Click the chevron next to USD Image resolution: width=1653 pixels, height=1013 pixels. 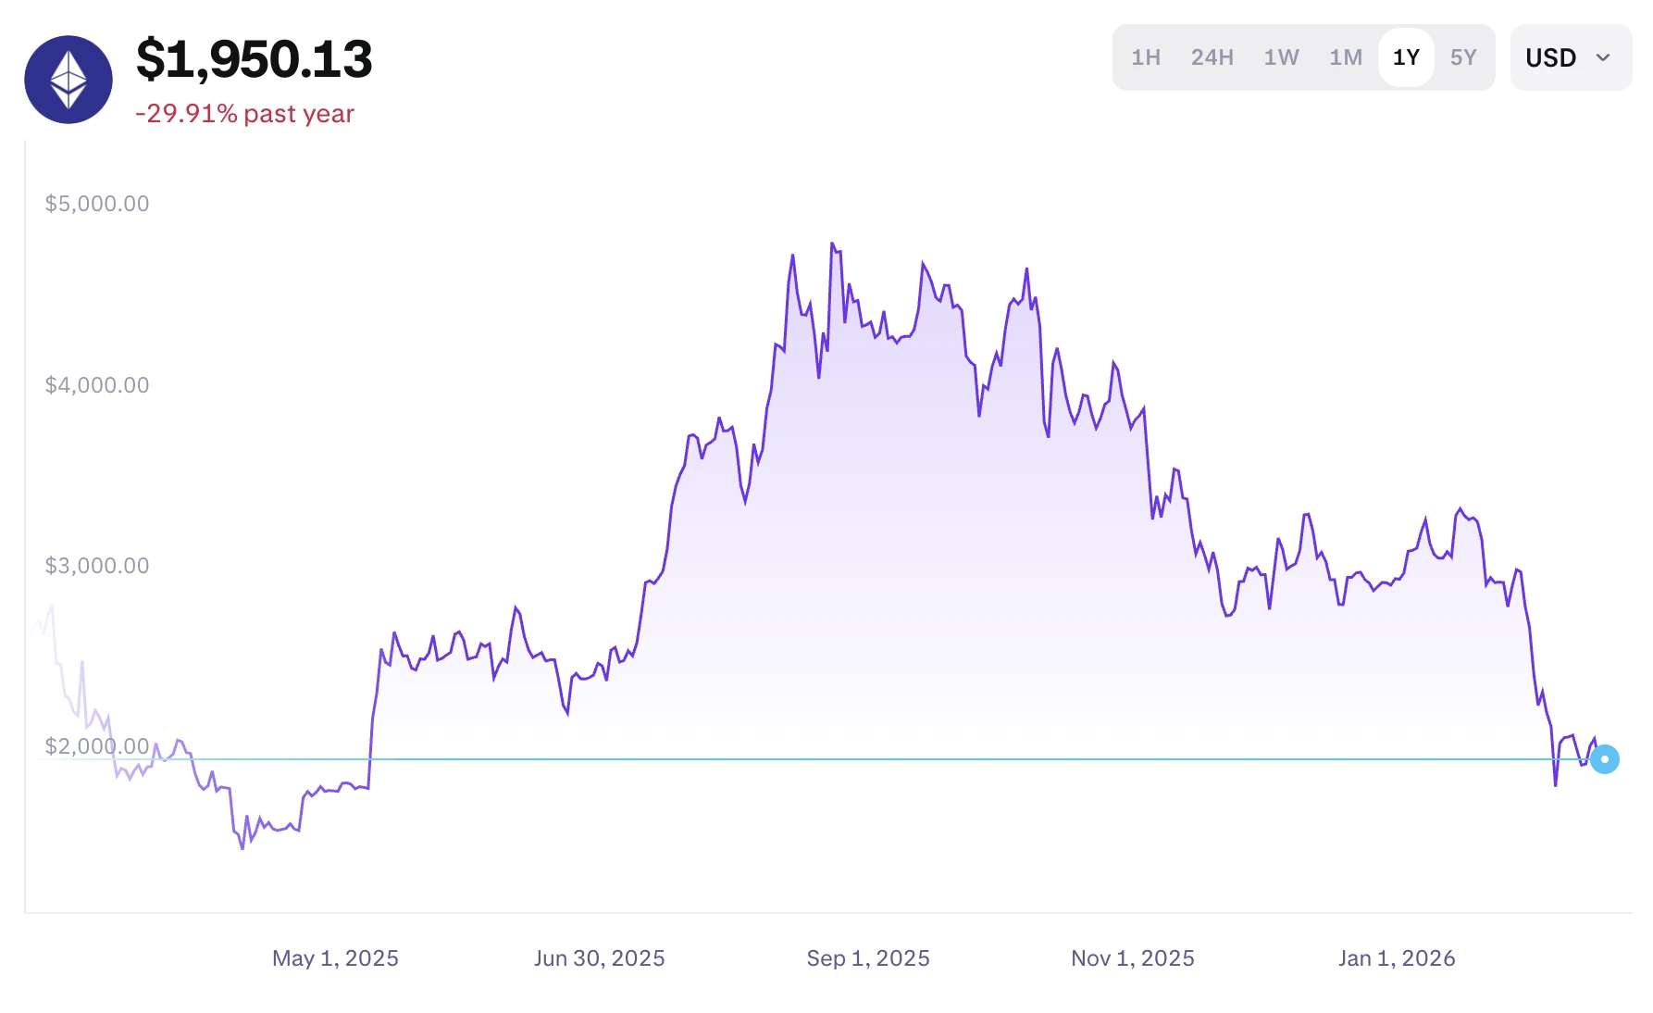[1600, 58]
